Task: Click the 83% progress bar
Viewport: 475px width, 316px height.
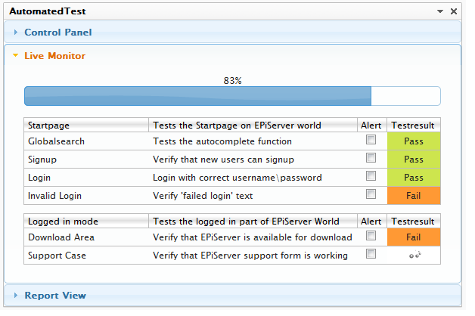Action: [x=232, y=96]
